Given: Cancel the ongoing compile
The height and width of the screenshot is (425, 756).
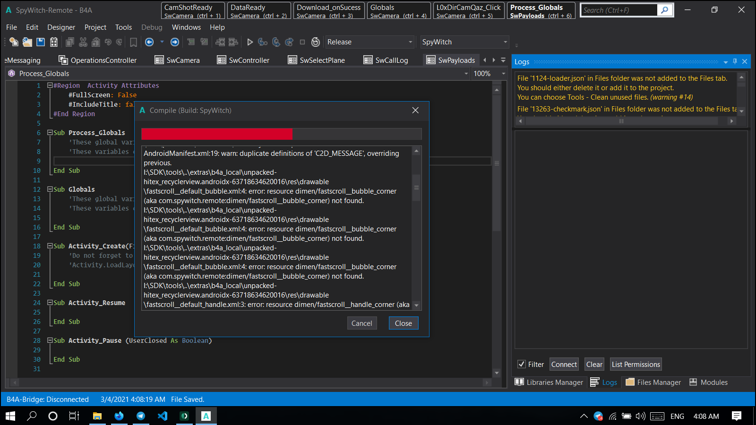Looking at the screenshot, I should (x=362, y=323).
